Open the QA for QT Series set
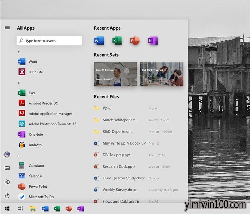The image size is (250, 214). tap(161, 74)
